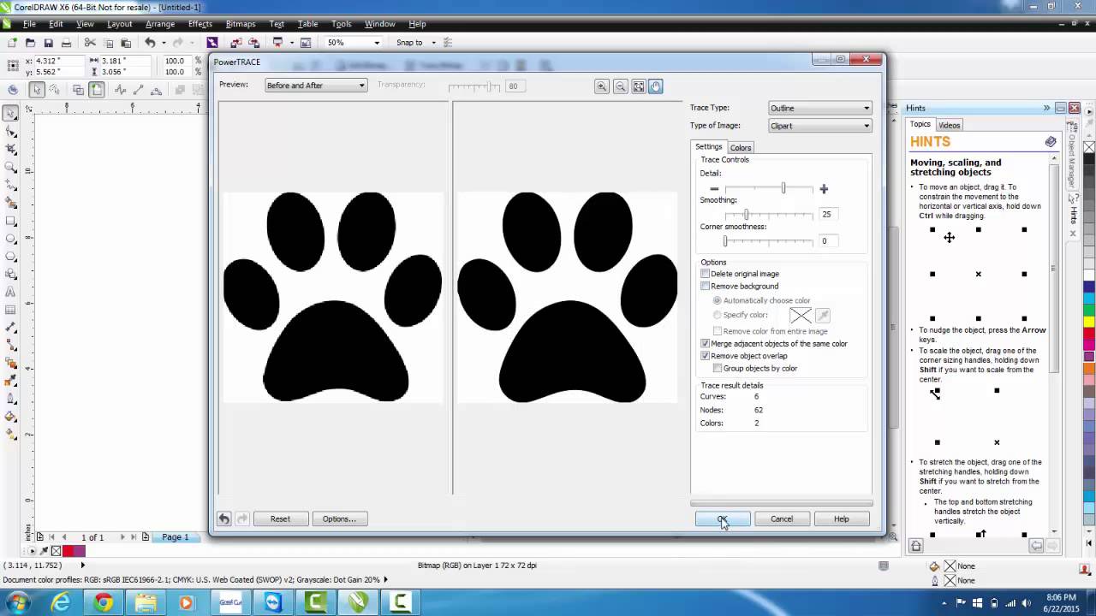The height and width of the screenshot is (616, 1096).
Task: Select the Page 1 tab
Action: coord(176,537)
